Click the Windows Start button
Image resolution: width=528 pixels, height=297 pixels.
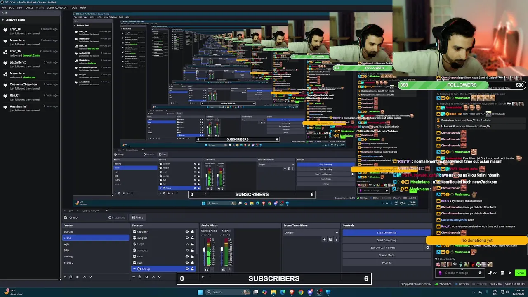point(200,292)
